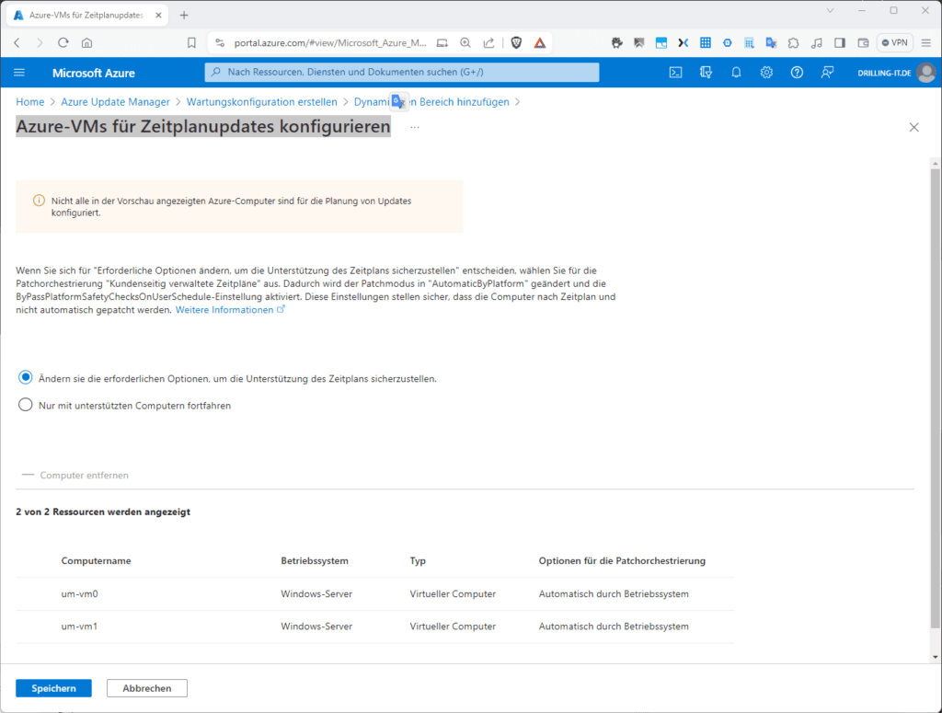The height and width of the screenshot is (713, 942).
Task: Open site information in the address bar
Action: [220, 42]
